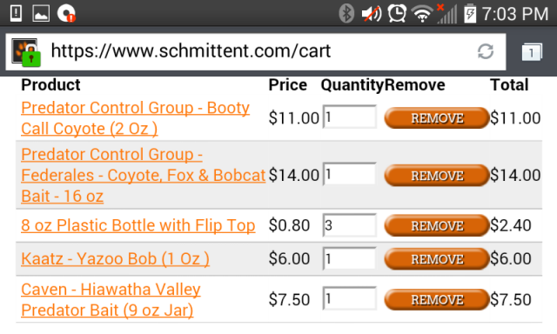Tap the battery charging icon
557x334 pixels.
coord(470,14)
